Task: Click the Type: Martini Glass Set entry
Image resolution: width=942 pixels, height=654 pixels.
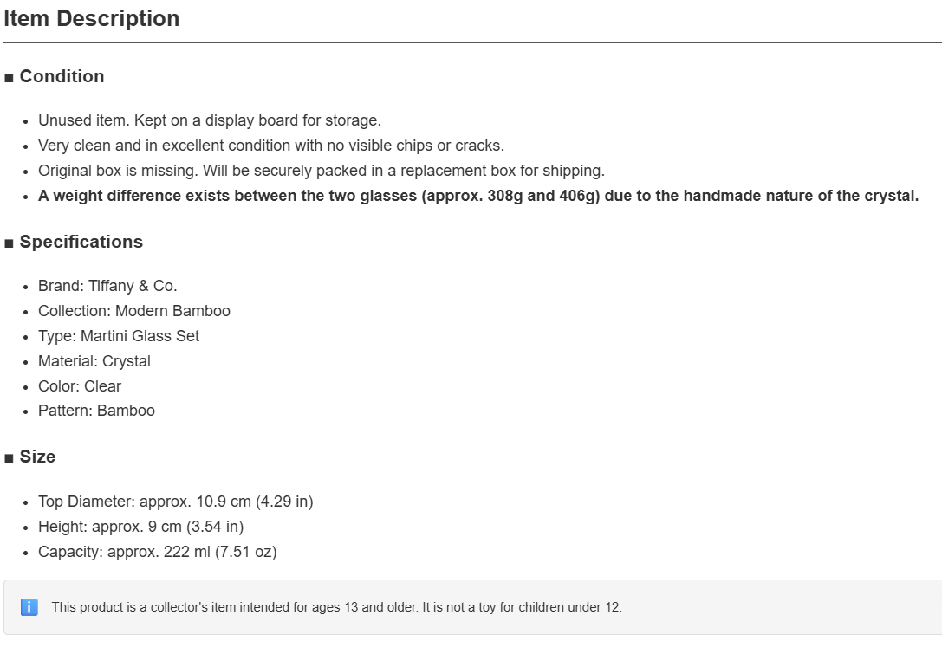Action: (119, 336)
